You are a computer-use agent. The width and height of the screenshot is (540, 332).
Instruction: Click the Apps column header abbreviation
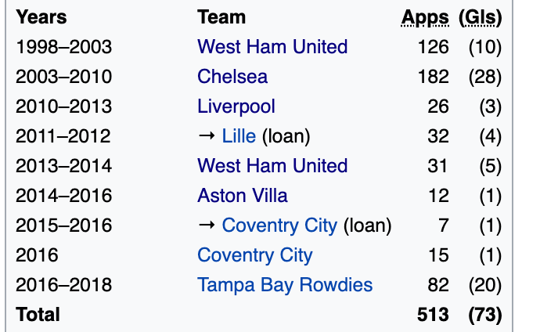[425, 17]
